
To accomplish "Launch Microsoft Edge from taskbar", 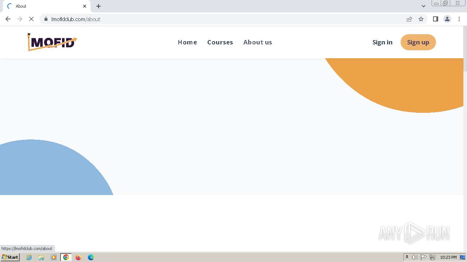I will (91, 257).
